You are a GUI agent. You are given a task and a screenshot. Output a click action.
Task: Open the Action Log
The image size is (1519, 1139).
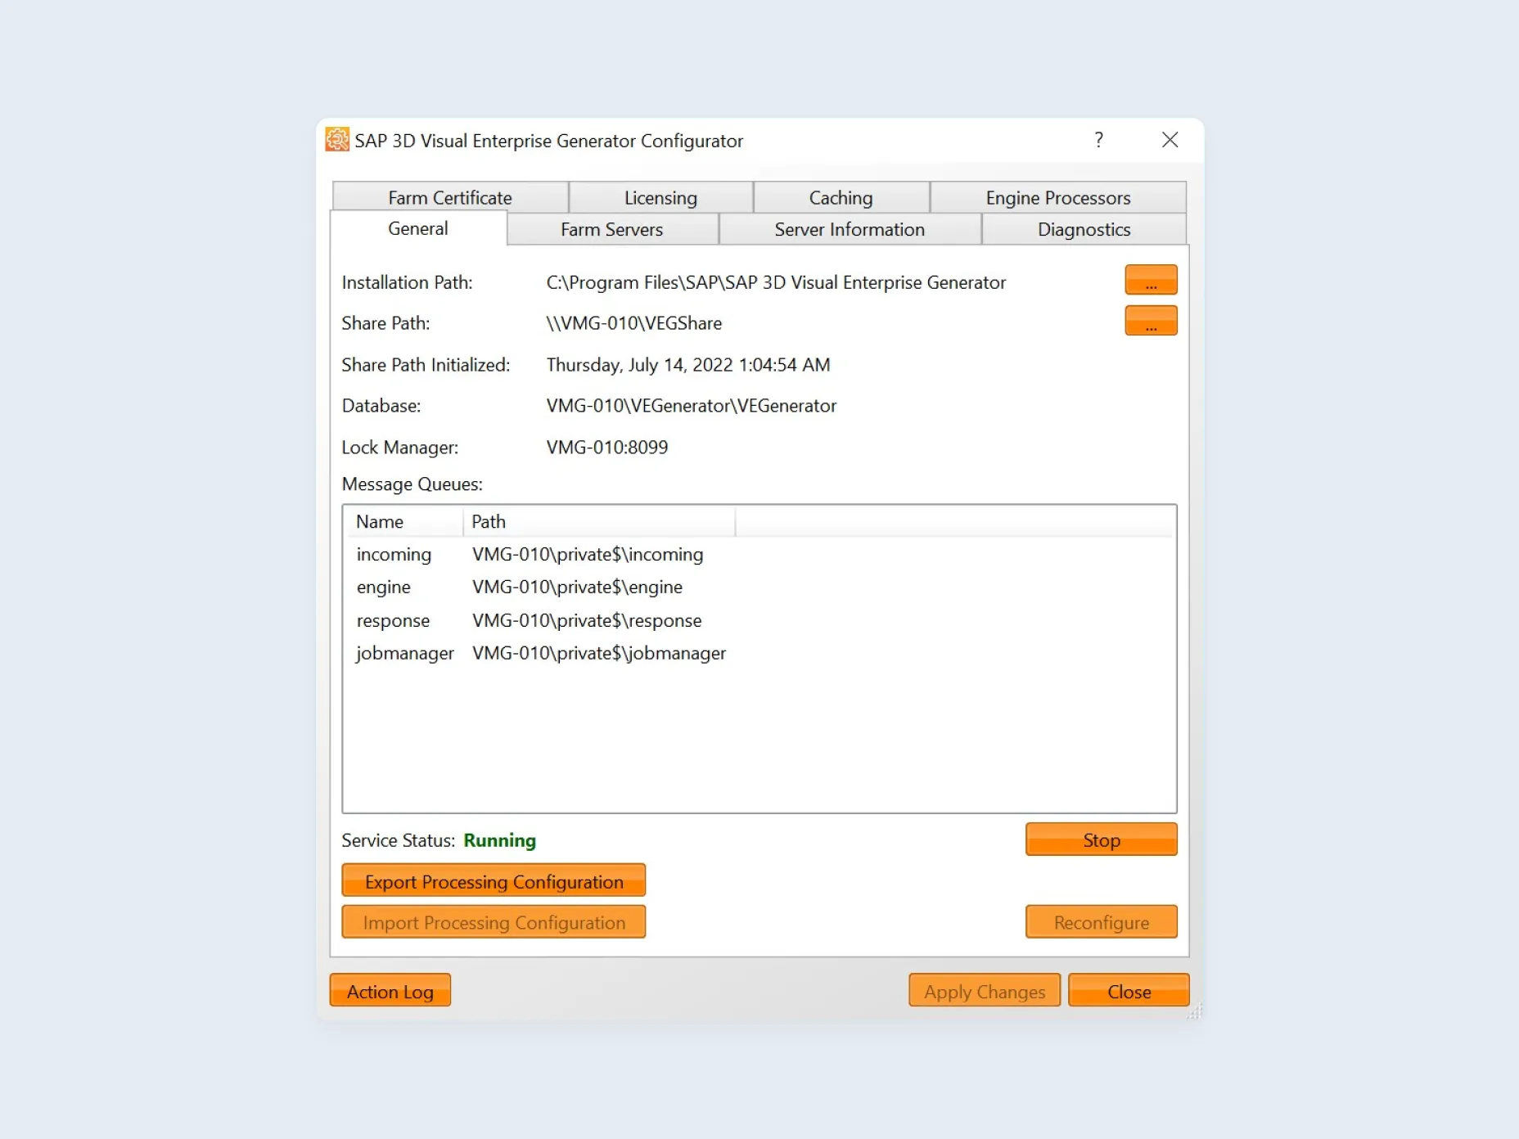[x=390, y=991]
